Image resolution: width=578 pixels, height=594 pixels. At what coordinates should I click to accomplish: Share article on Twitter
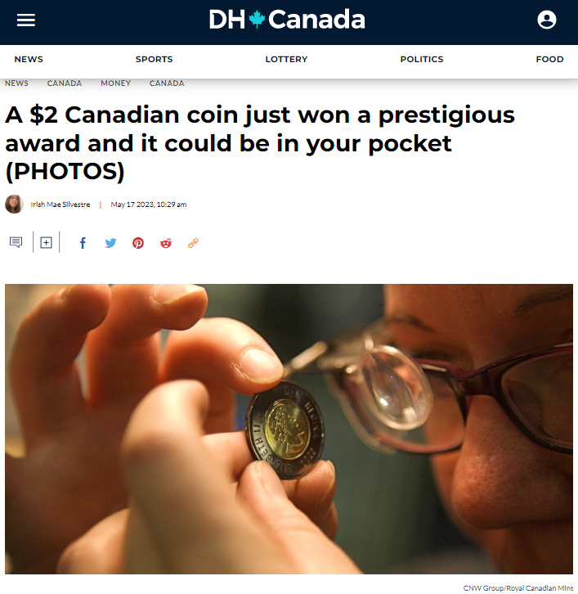tap(110, 243)
